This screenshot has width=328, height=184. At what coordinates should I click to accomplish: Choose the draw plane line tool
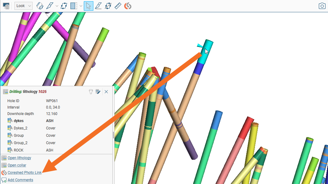[98, 6]
